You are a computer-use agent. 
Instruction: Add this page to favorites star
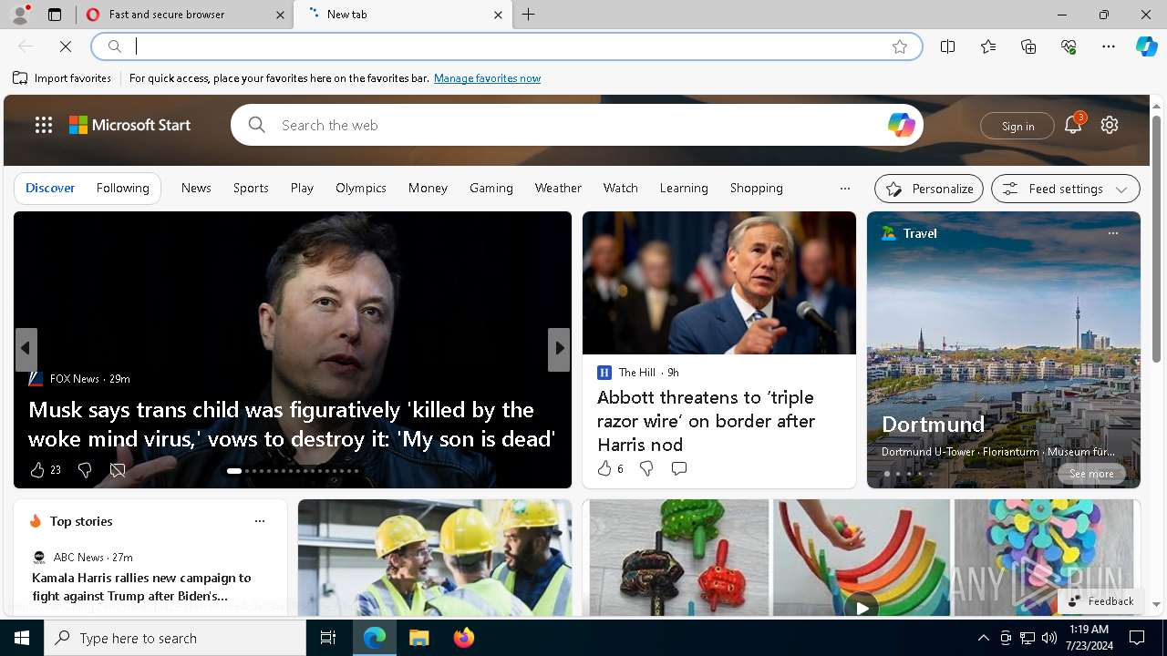(x=900, y=46)
